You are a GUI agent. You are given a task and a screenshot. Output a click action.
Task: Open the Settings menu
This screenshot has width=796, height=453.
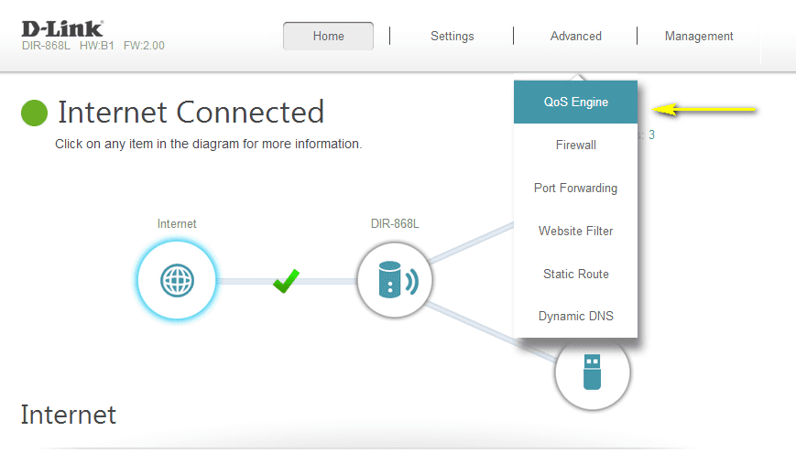[452, 37]
